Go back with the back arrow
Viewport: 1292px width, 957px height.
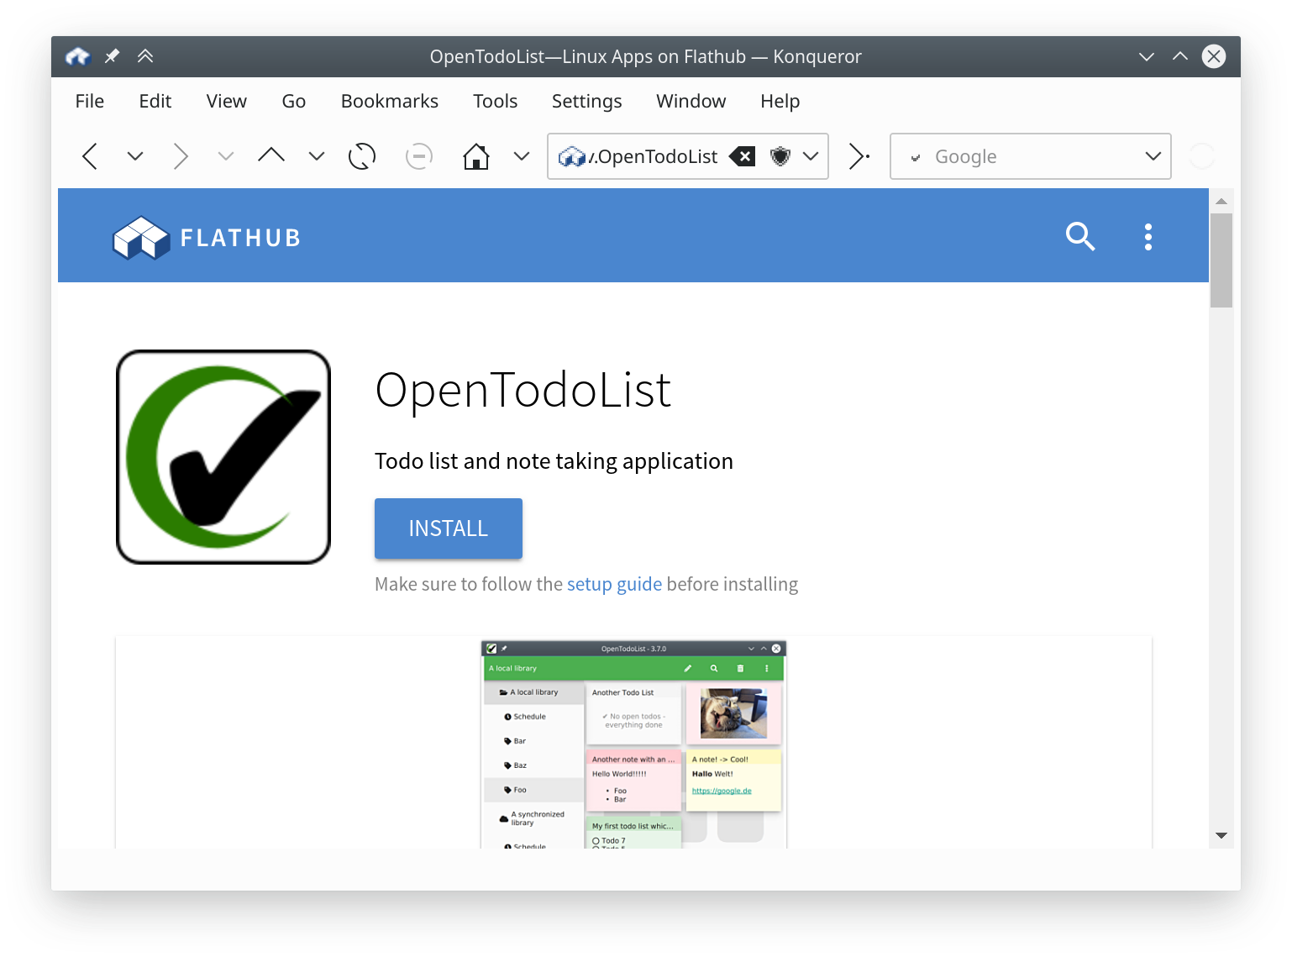90,156
